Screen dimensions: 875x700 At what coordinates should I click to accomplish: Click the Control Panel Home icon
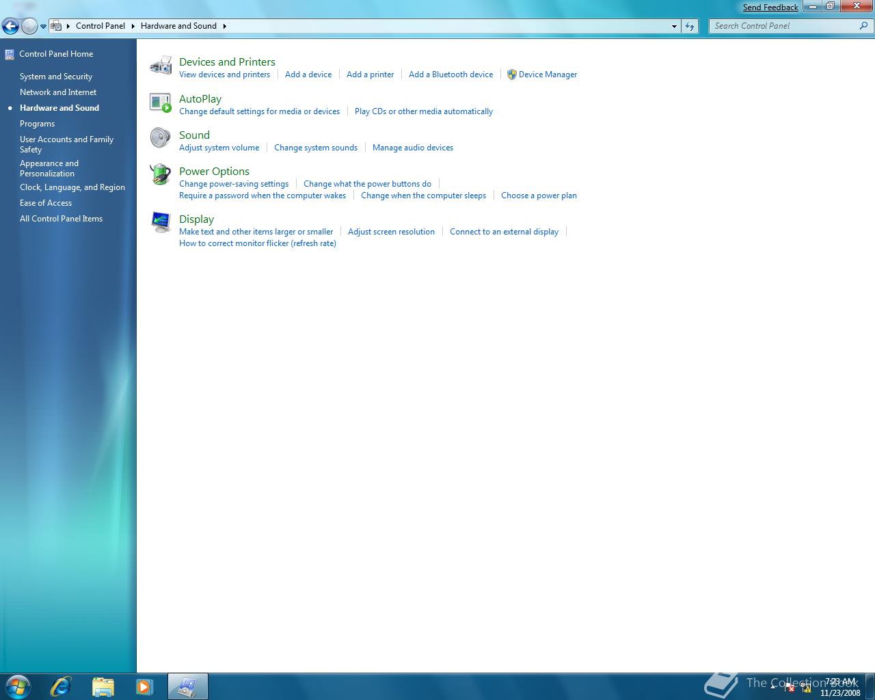pos(10,55)
